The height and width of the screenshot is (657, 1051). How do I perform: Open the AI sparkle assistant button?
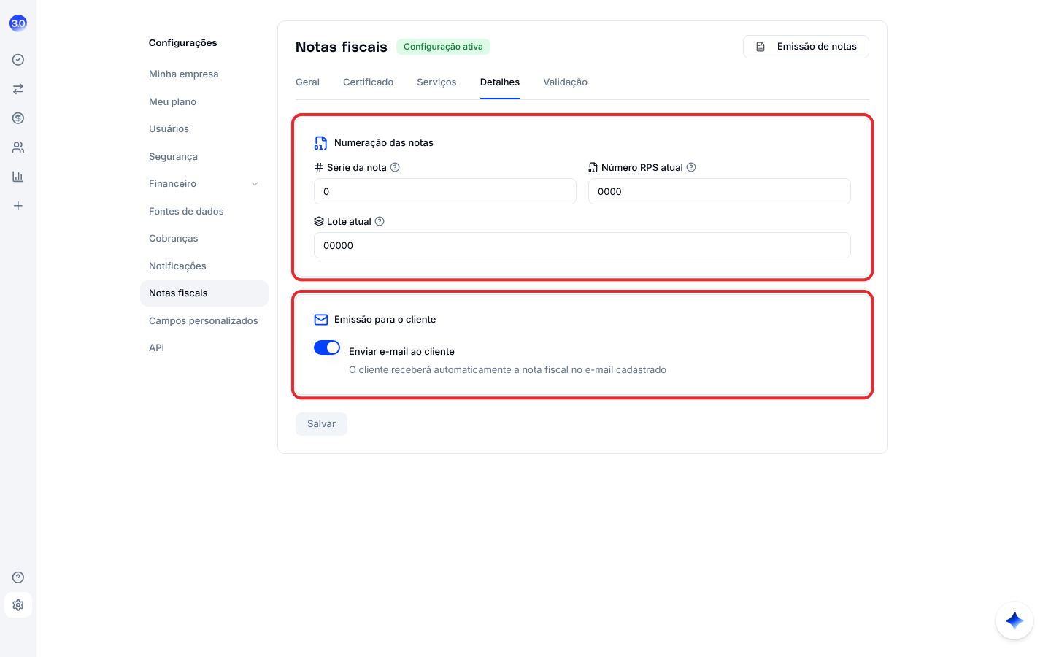(1015, 620)
